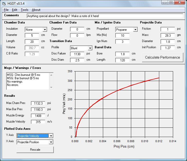Select the Disc Failure pressure field
Viewport: 187px width, 161px height.
(x=77, y=54)
